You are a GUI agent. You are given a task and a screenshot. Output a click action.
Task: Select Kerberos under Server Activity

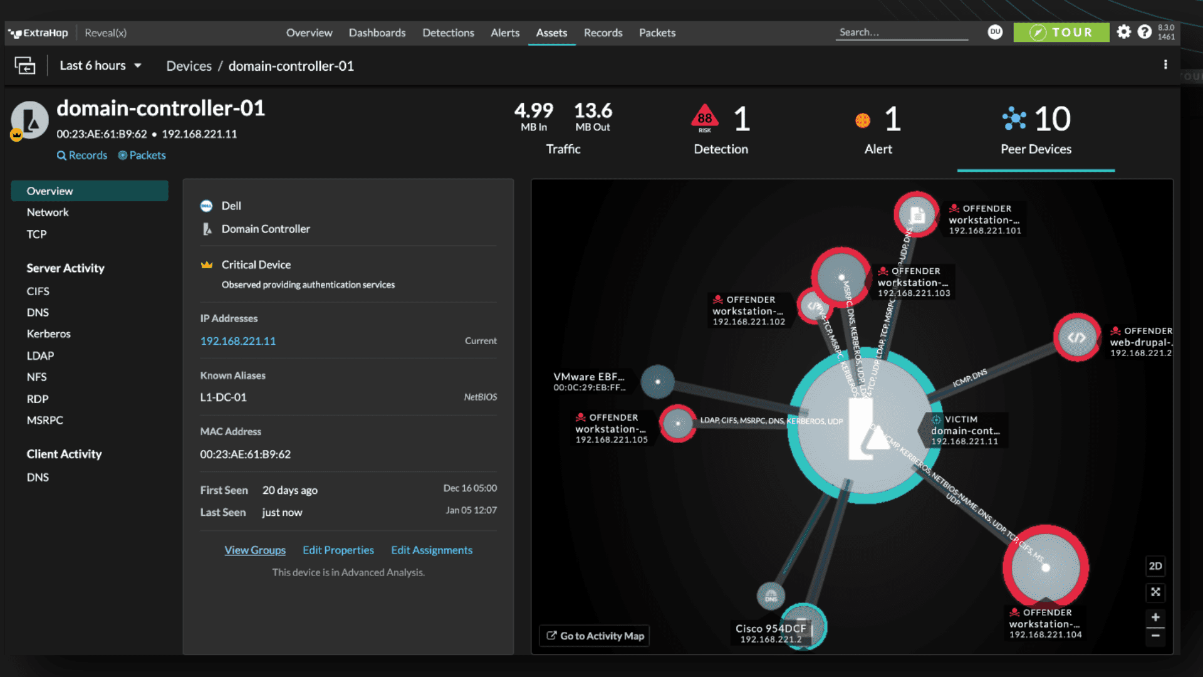coord(48,333)
